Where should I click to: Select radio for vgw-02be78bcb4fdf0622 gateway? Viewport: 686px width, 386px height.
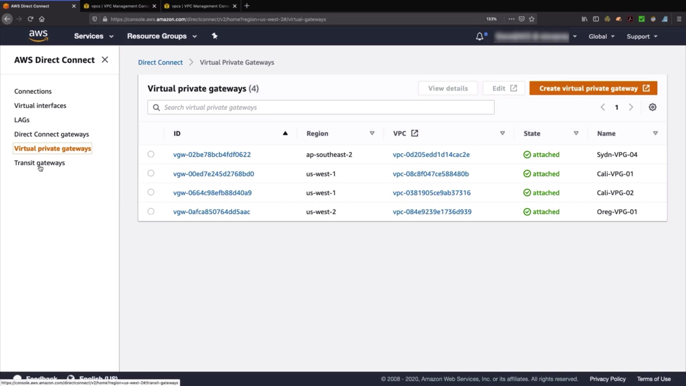click(x=151, y=154)
